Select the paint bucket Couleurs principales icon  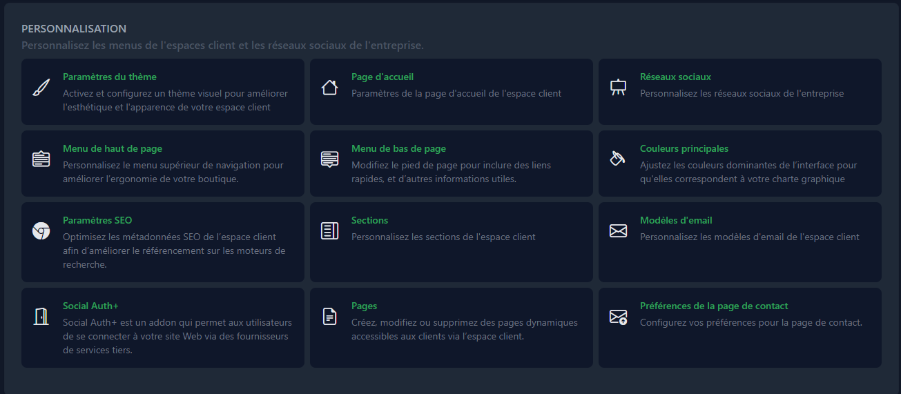click(618, 159)
